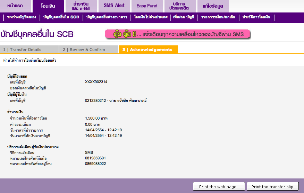Open เพิ่ม/ลด บัญชี submenu item
Viewport: 304px width, 193px height.
click(184, 17)
